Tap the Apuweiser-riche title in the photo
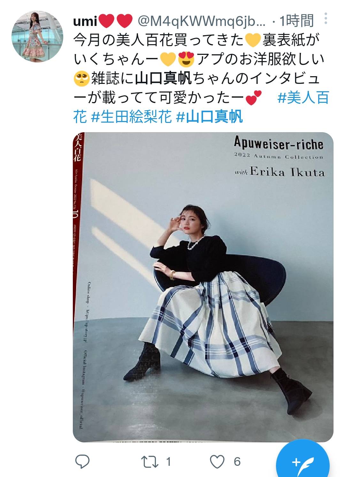The height and width of the screenshot is (477, 345). 279,143
